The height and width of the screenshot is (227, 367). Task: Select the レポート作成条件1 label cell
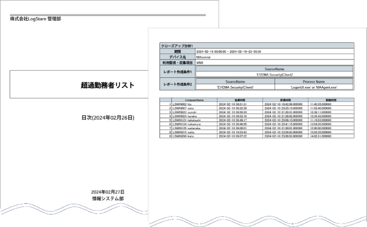(177, 71)
